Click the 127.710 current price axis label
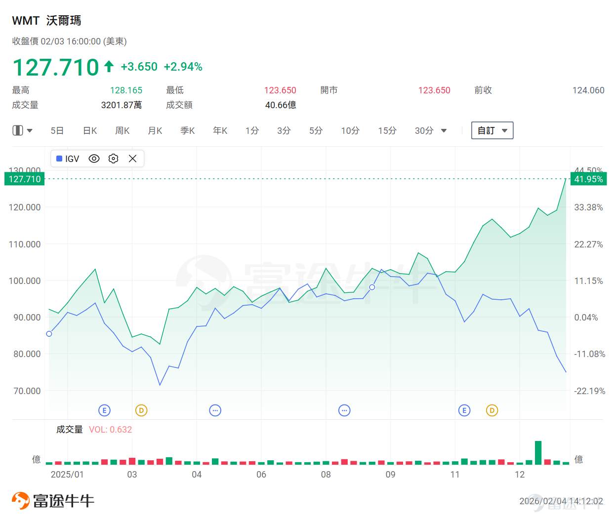This screenshot has width=615, height=521. (25, 179)
